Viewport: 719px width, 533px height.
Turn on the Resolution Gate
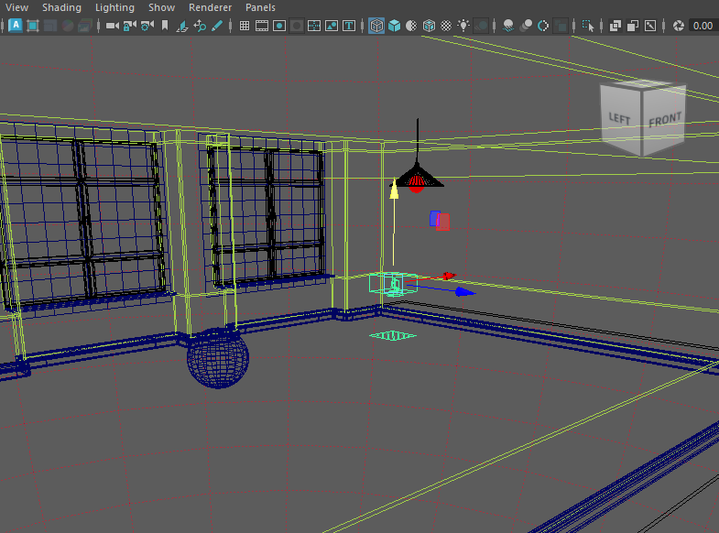279,26
